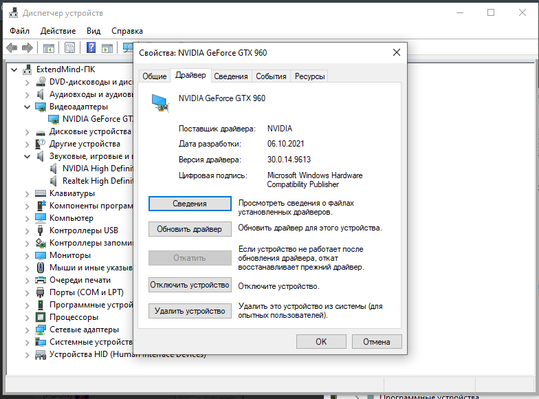
Task: Expand the Дисковые устройства node
Action: click(x=27, y=132)
